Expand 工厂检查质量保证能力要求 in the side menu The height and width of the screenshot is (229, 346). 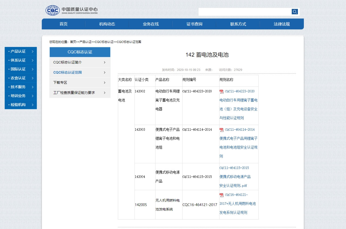105,93
